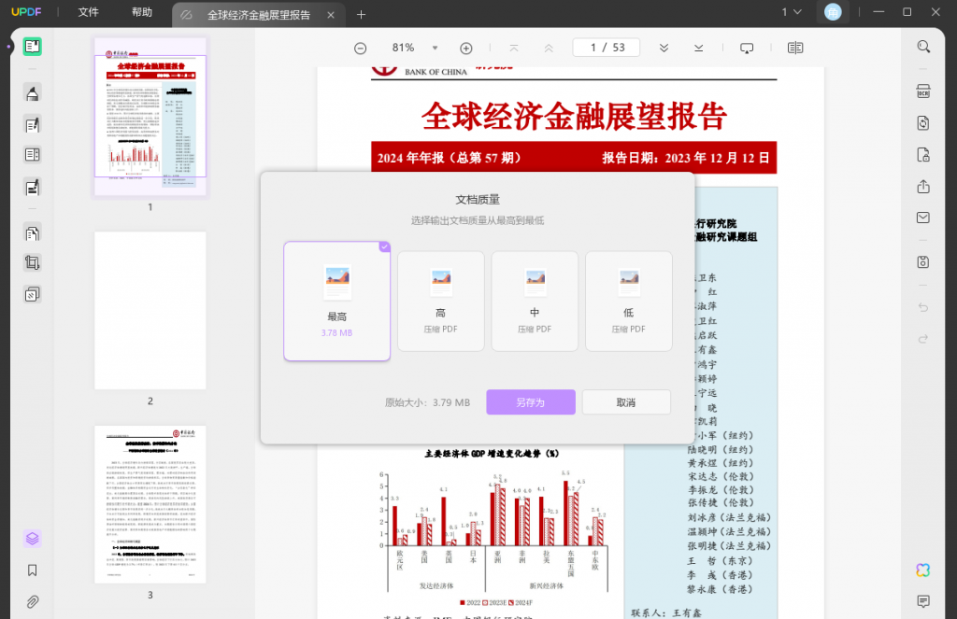Select the Crop pages tool
This screenshot has width=957, height=619.
tap(33, 261)
